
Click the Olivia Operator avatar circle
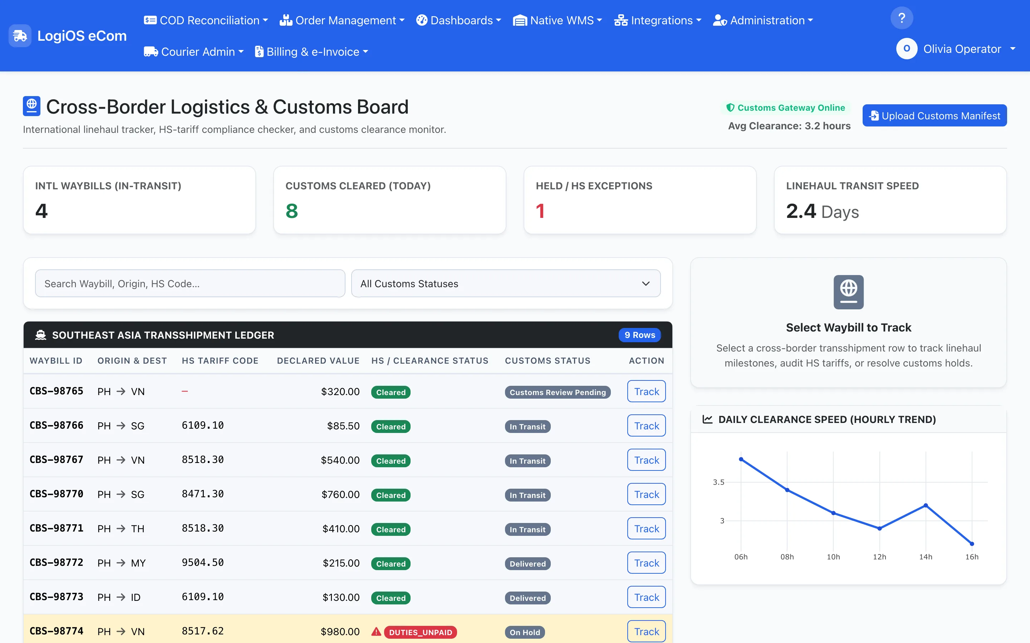[x=907, y=49]
